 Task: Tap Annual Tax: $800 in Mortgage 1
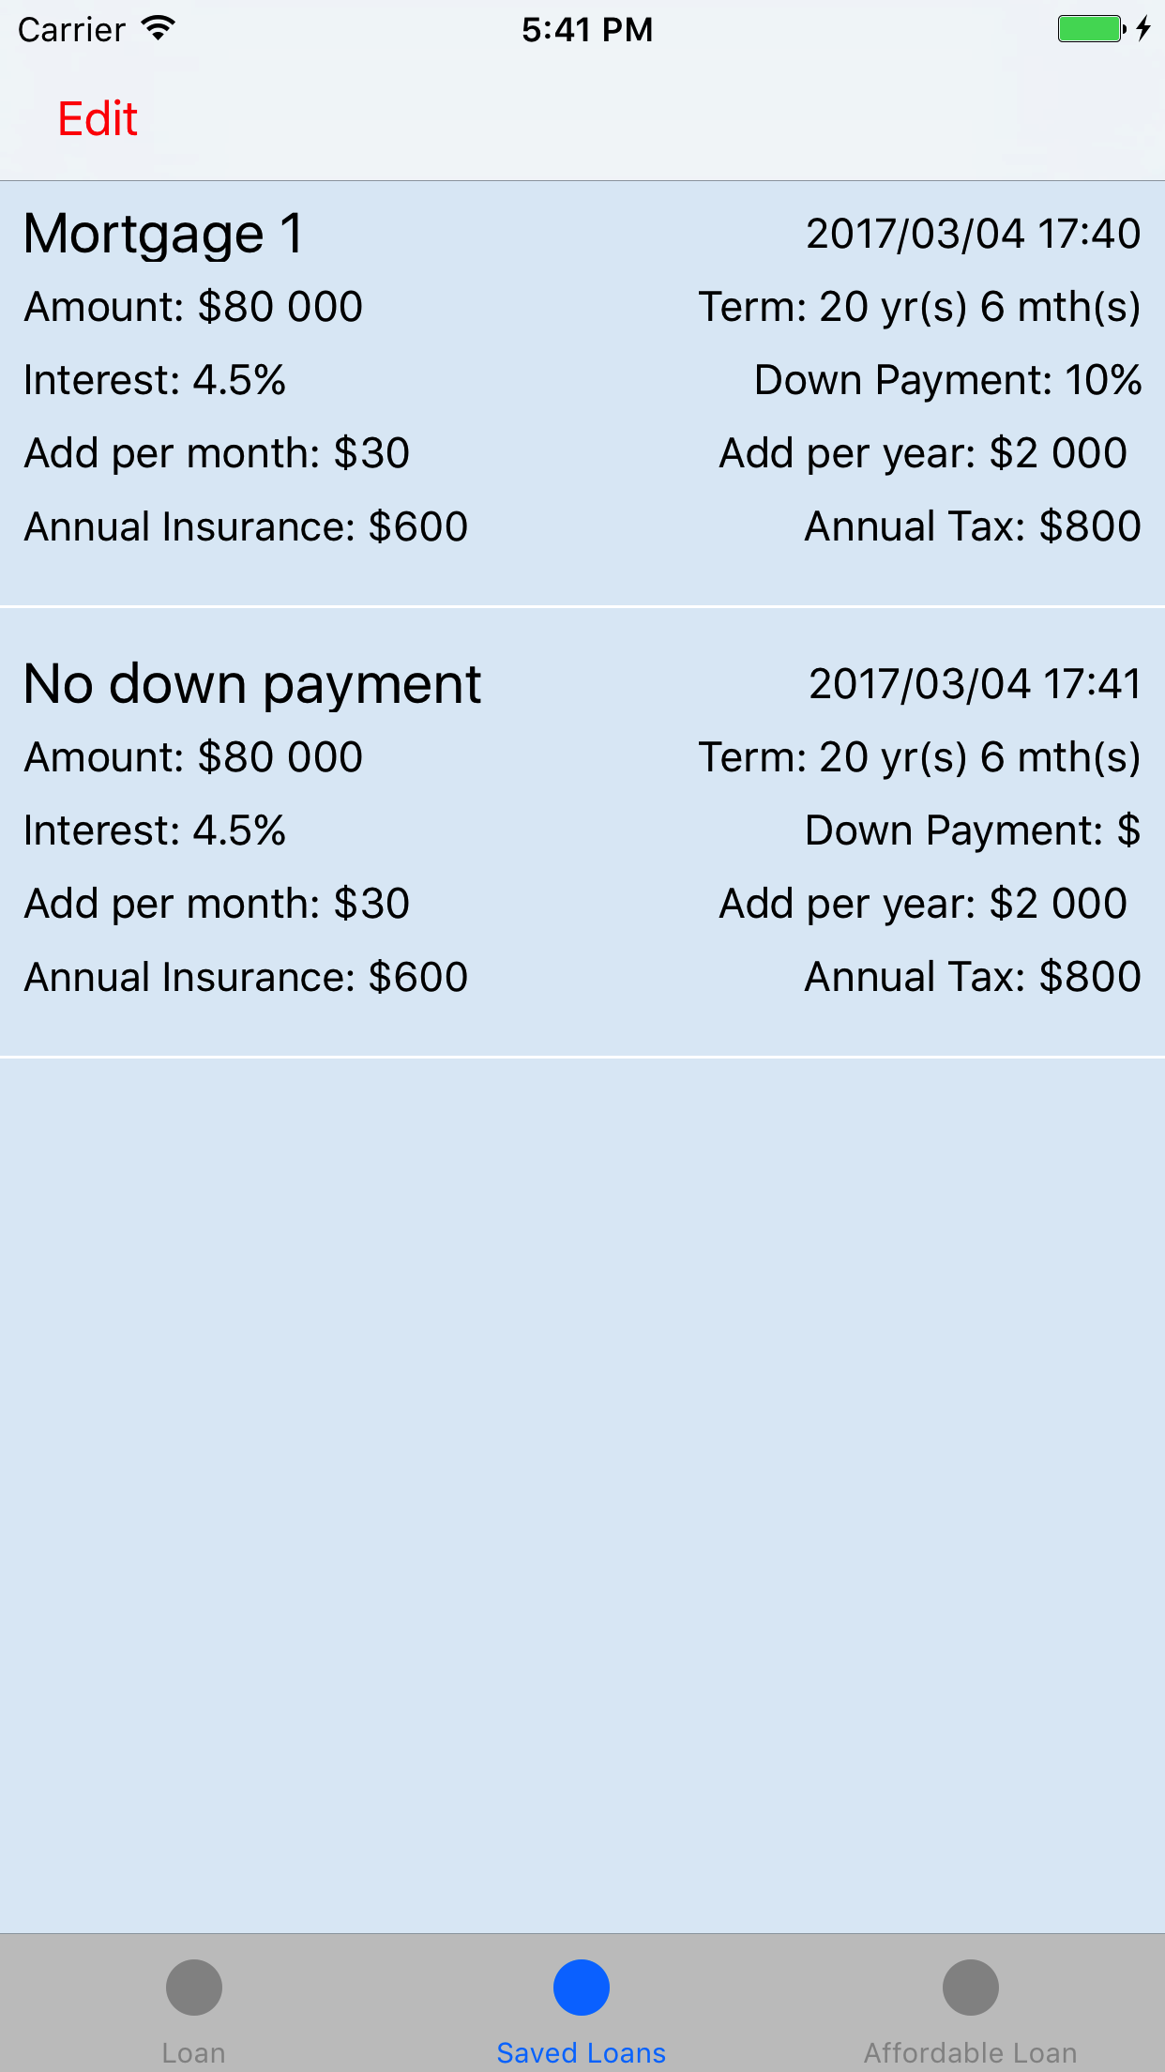pyautogui.click(x=973, y=526)
